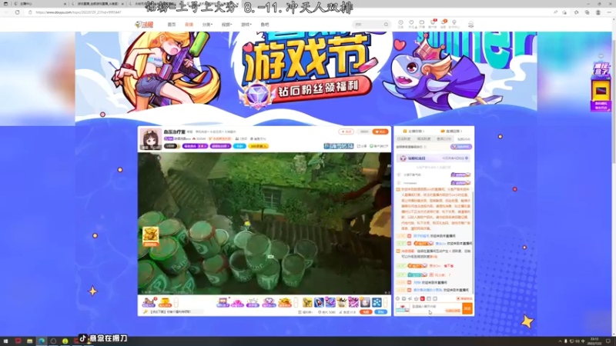The image size is (616, 346).
Task: Click the second purple badge pill
Action: (x=220, y=146)
